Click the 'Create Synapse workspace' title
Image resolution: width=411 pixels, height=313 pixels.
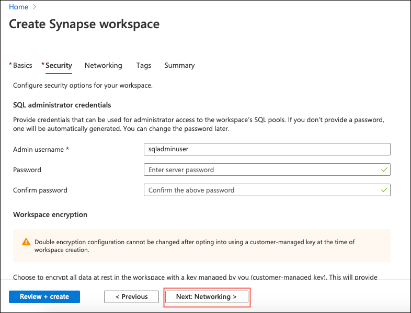pos(84,24)
